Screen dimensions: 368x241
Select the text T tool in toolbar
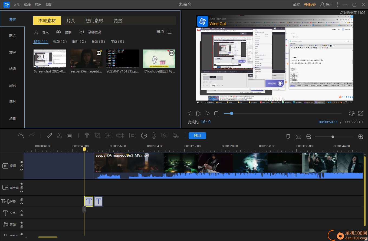(x=87, y=136)
